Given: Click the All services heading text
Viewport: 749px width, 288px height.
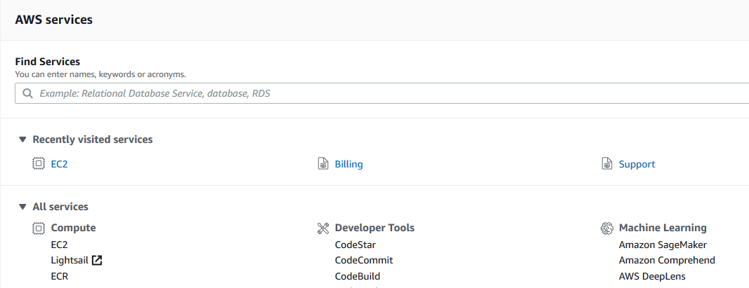Looking at the screenshot, I should coord(60,207).
